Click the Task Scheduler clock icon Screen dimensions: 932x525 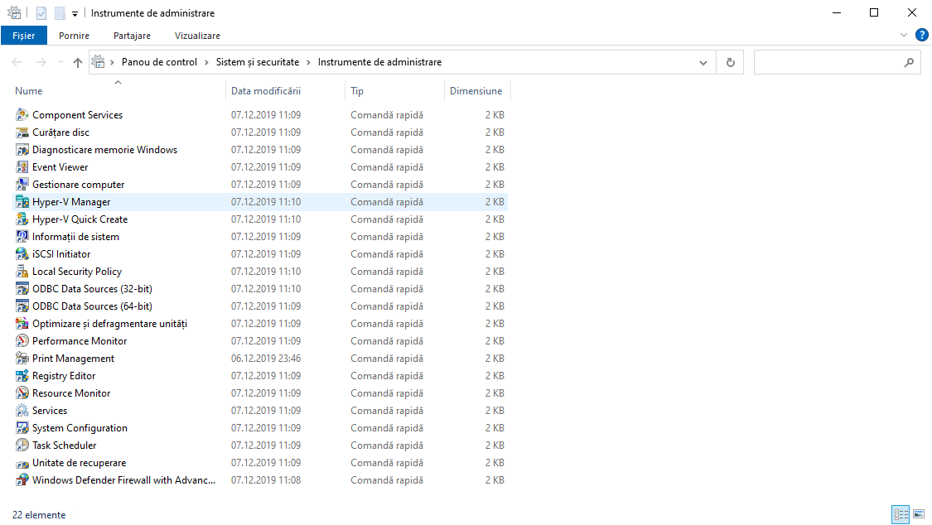tap(22, 446)
